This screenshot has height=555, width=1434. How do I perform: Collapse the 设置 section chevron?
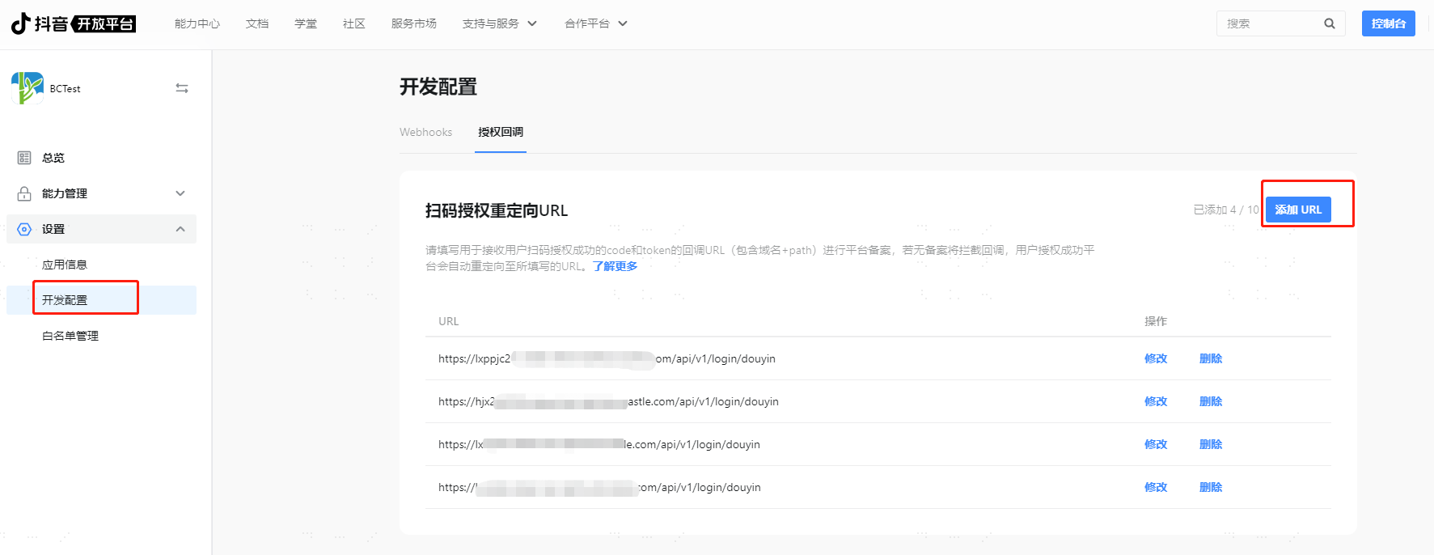coord(180,229)
